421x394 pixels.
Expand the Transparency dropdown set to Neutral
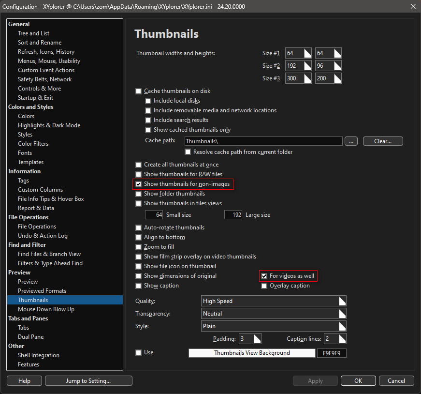[342, 314]
